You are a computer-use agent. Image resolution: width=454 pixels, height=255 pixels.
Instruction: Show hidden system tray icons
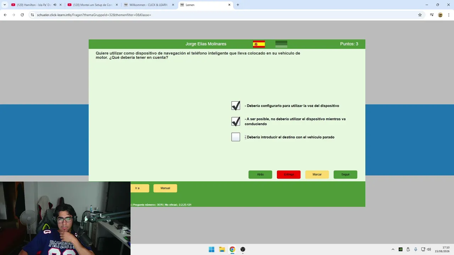(393, 249)
